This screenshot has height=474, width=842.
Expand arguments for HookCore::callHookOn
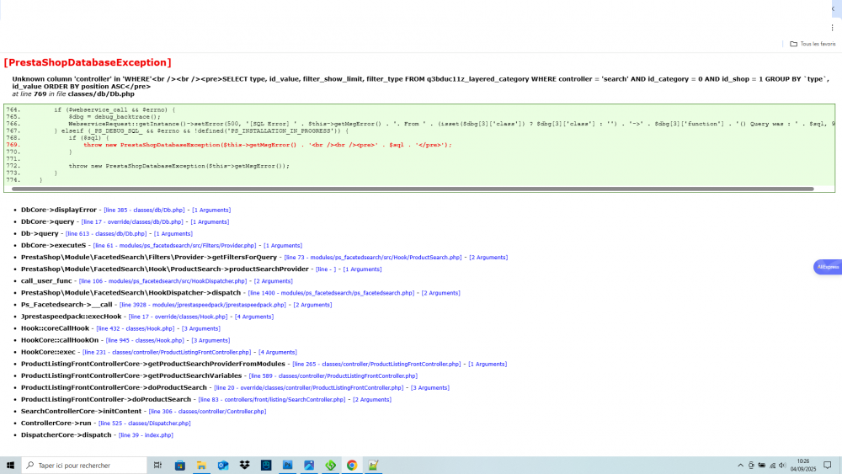(210, 340)
